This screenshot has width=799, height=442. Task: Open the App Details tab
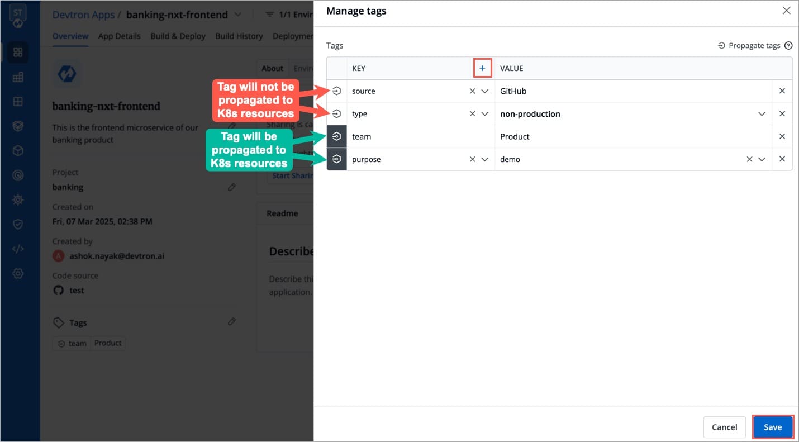[x=120, y=36]
